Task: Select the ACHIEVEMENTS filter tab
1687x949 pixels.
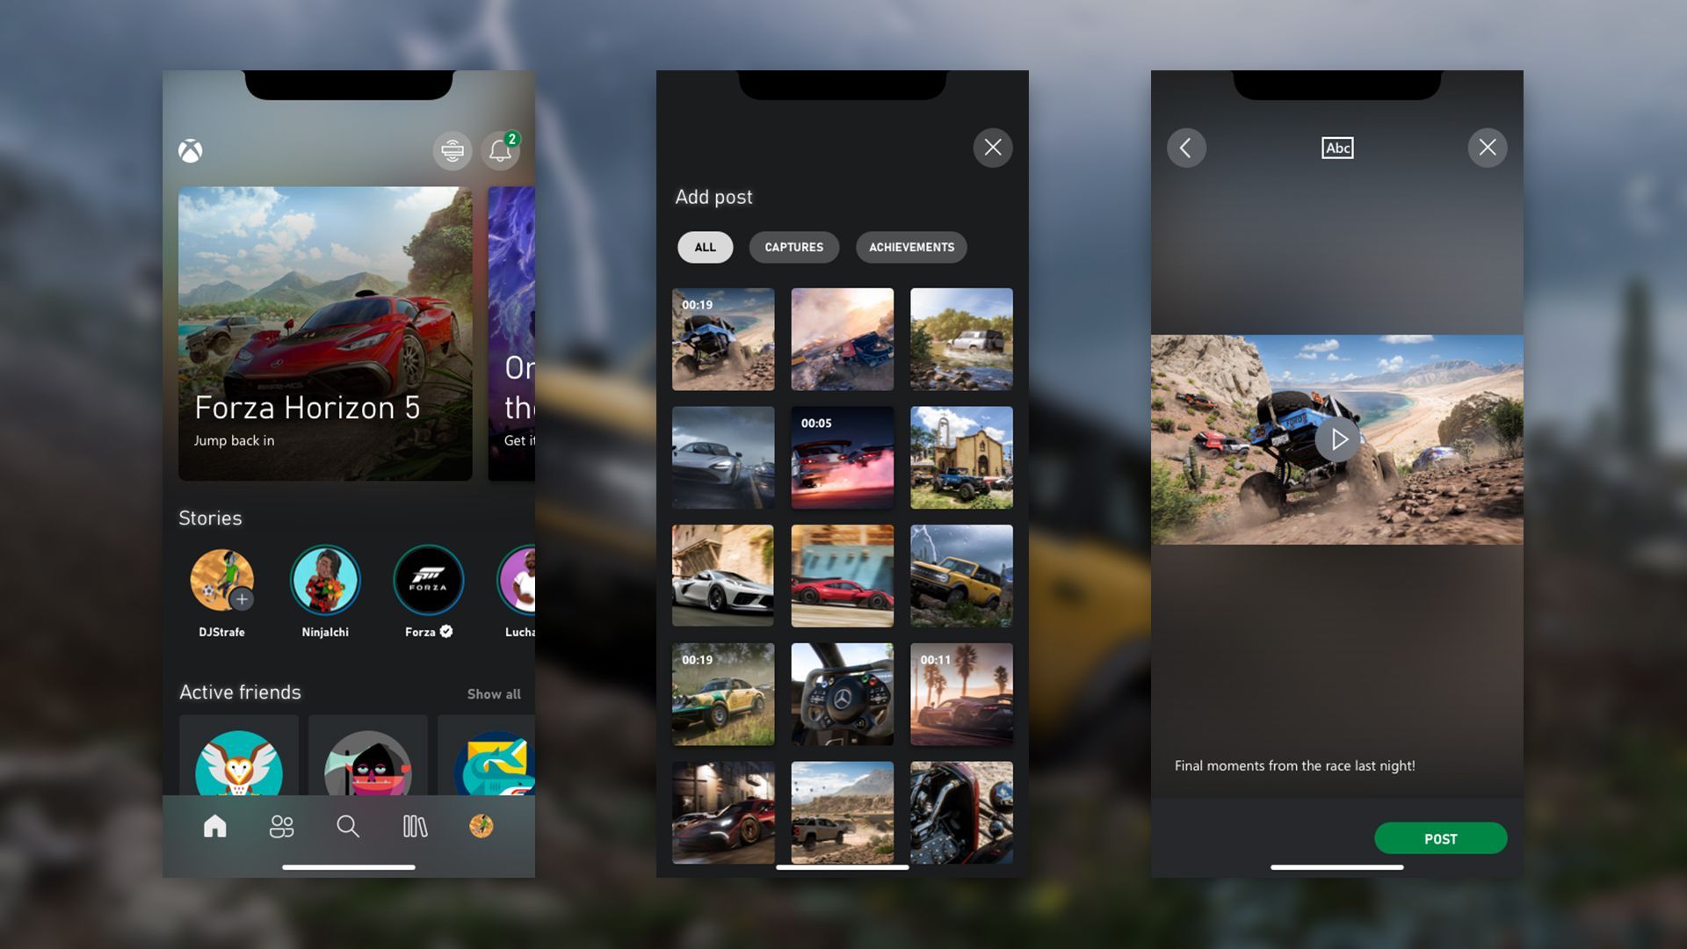Action: coord(912,247)
